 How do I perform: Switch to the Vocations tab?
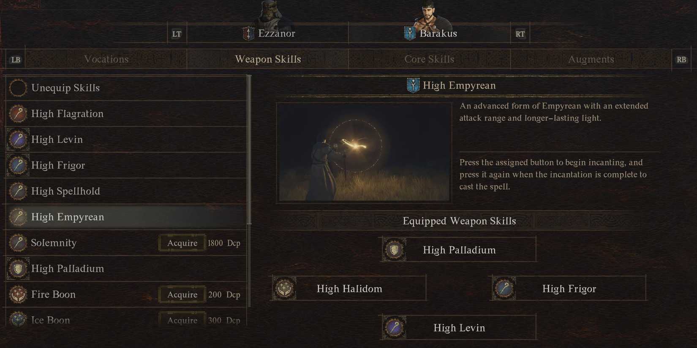tap(106, 59)
